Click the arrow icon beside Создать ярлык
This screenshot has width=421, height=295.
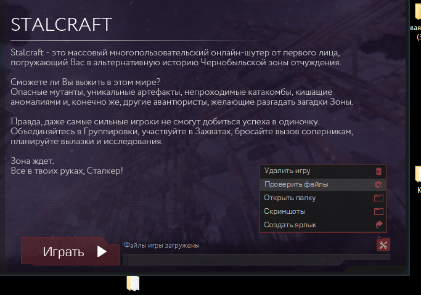(379, 224)
